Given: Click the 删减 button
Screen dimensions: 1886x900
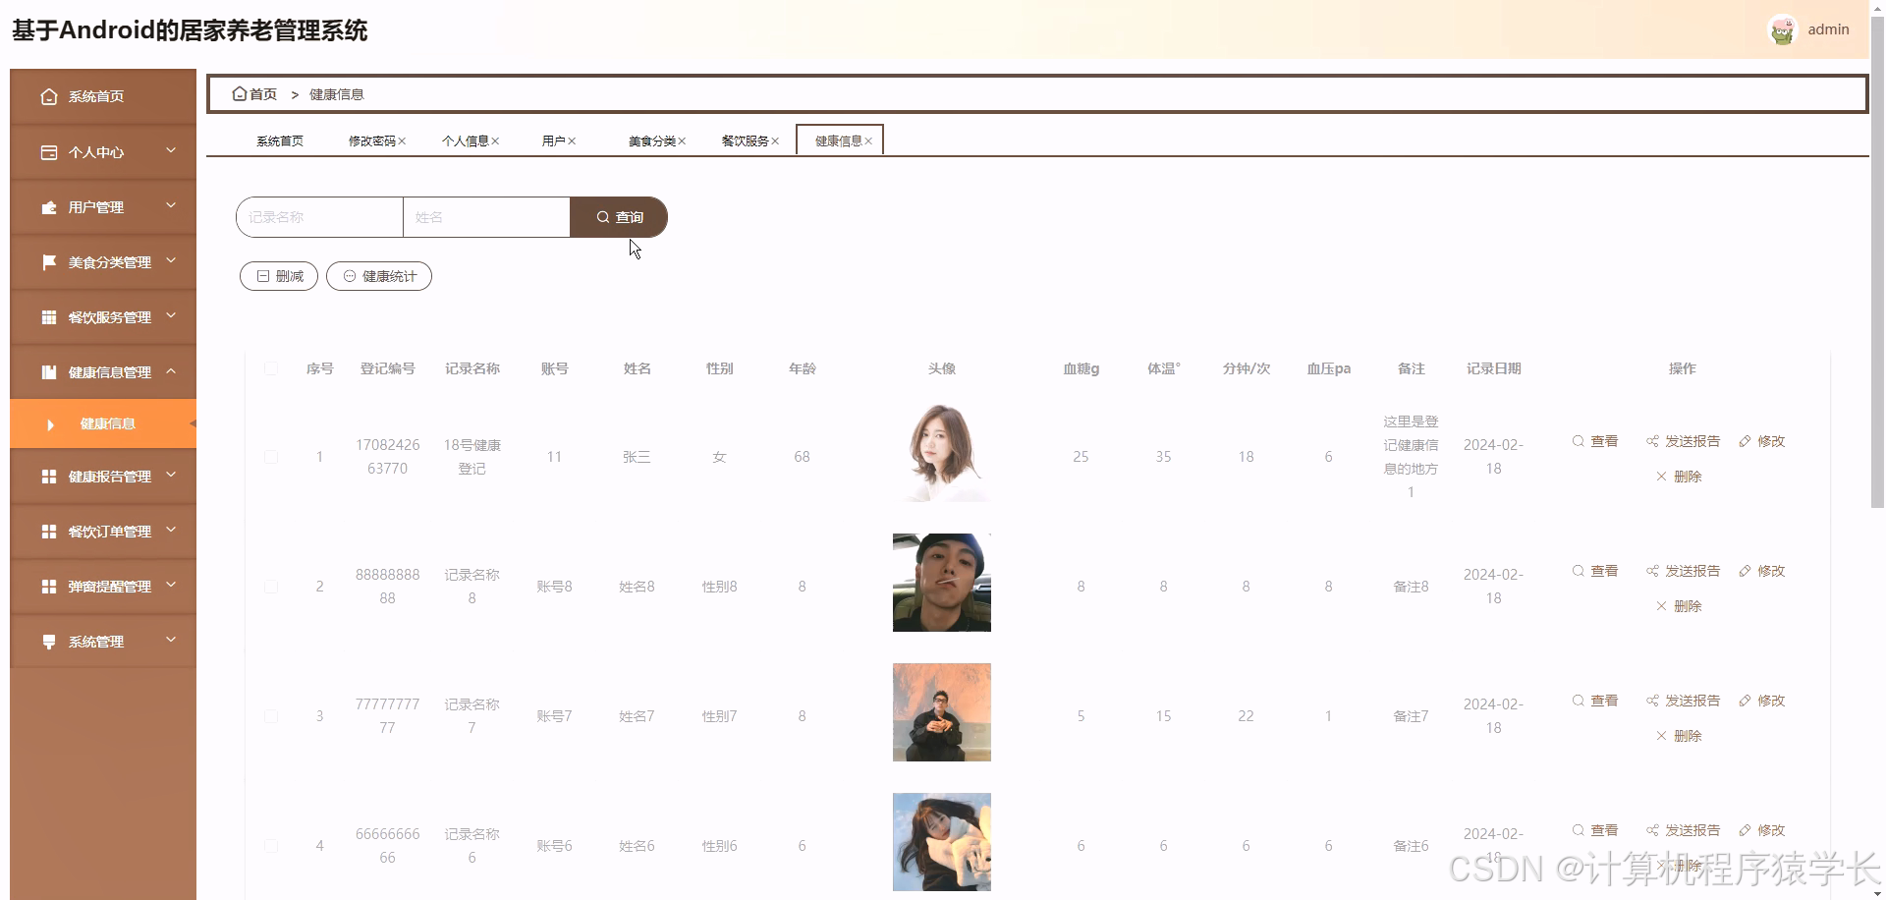Looking at the screenshot, I should (x=279, y=276).
